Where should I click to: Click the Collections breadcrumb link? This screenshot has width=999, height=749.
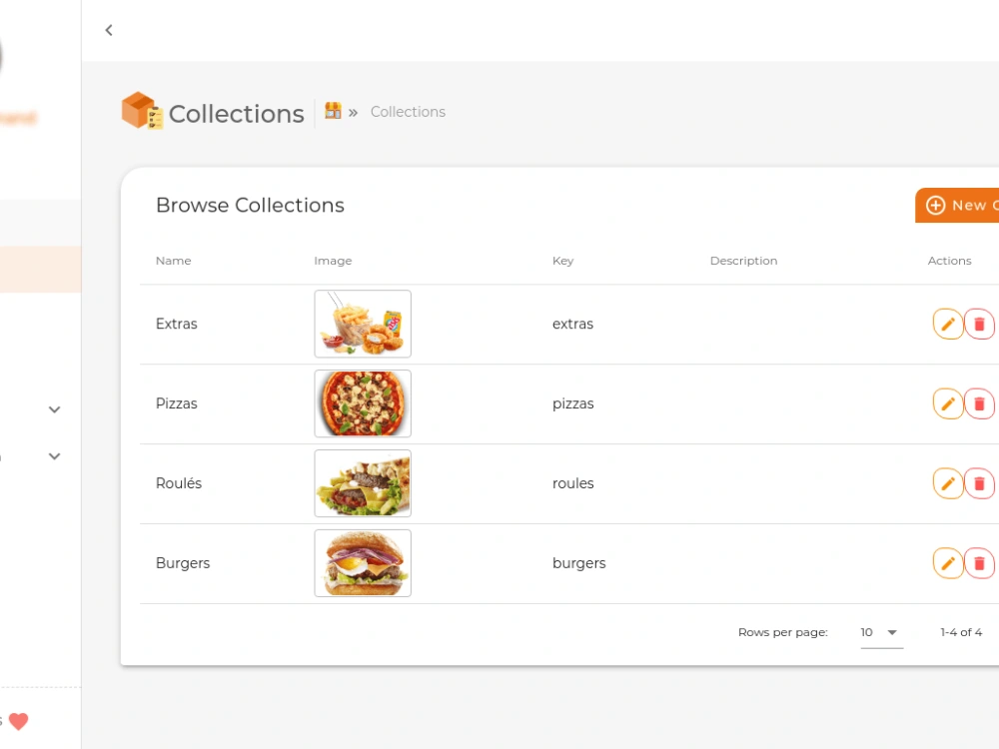(x=408, y=112)
